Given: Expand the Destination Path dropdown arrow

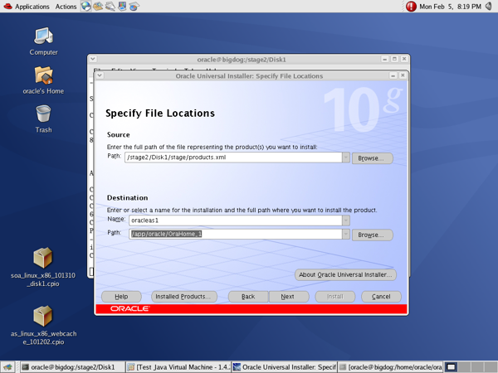Looking at the screenshot, I should [x=346, y=234].
